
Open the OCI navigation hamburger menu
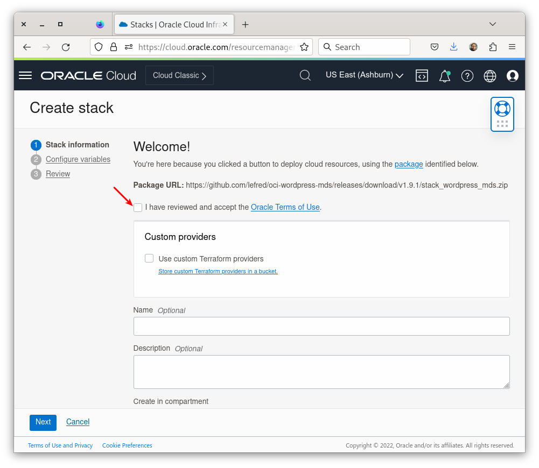click(25, 75)
